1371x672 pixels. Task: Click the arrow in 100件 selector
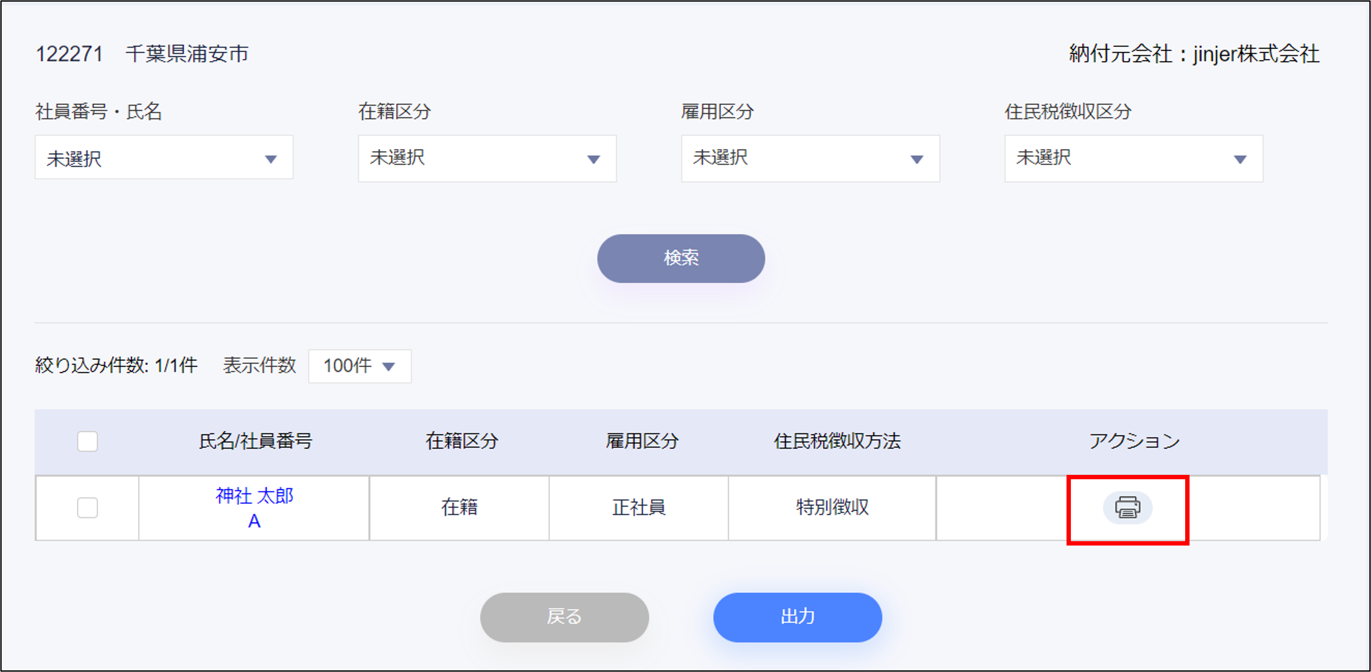[389, 367]
